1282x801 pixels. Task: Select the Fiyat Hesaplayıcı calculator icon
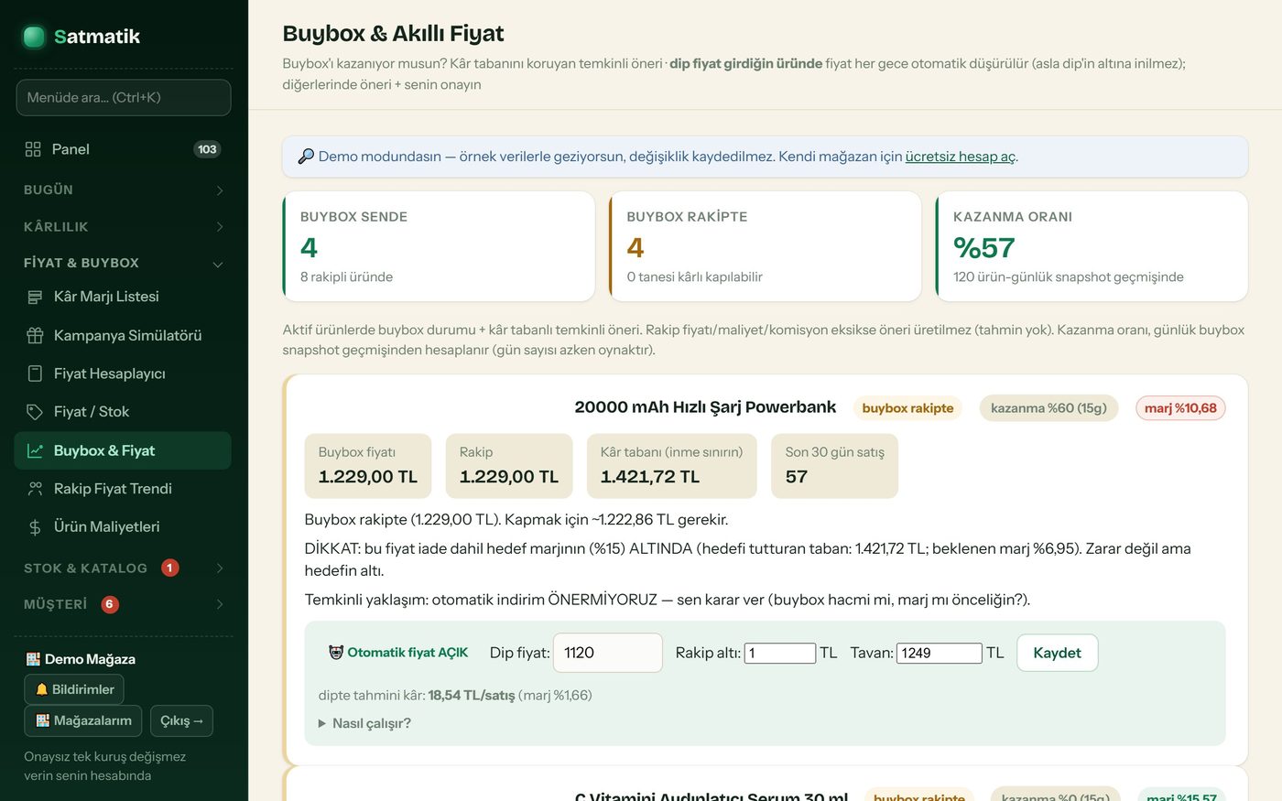pos(35,373)
